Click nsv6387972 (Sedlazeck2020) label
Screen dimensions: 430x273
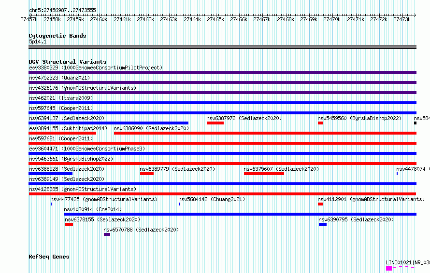[x=244, y=118]
